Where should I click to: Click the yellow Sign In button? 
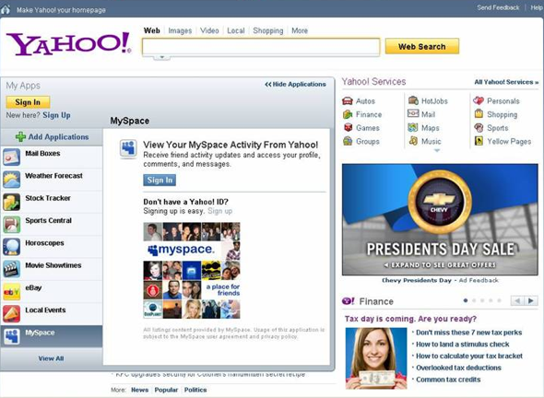point(28,102)
